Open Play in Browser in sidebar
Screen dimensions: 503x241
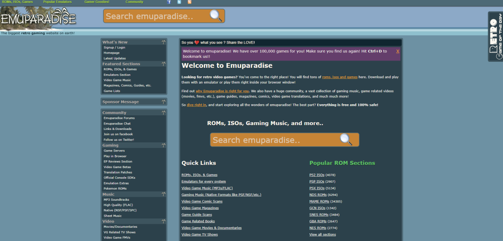click(115, 156)
